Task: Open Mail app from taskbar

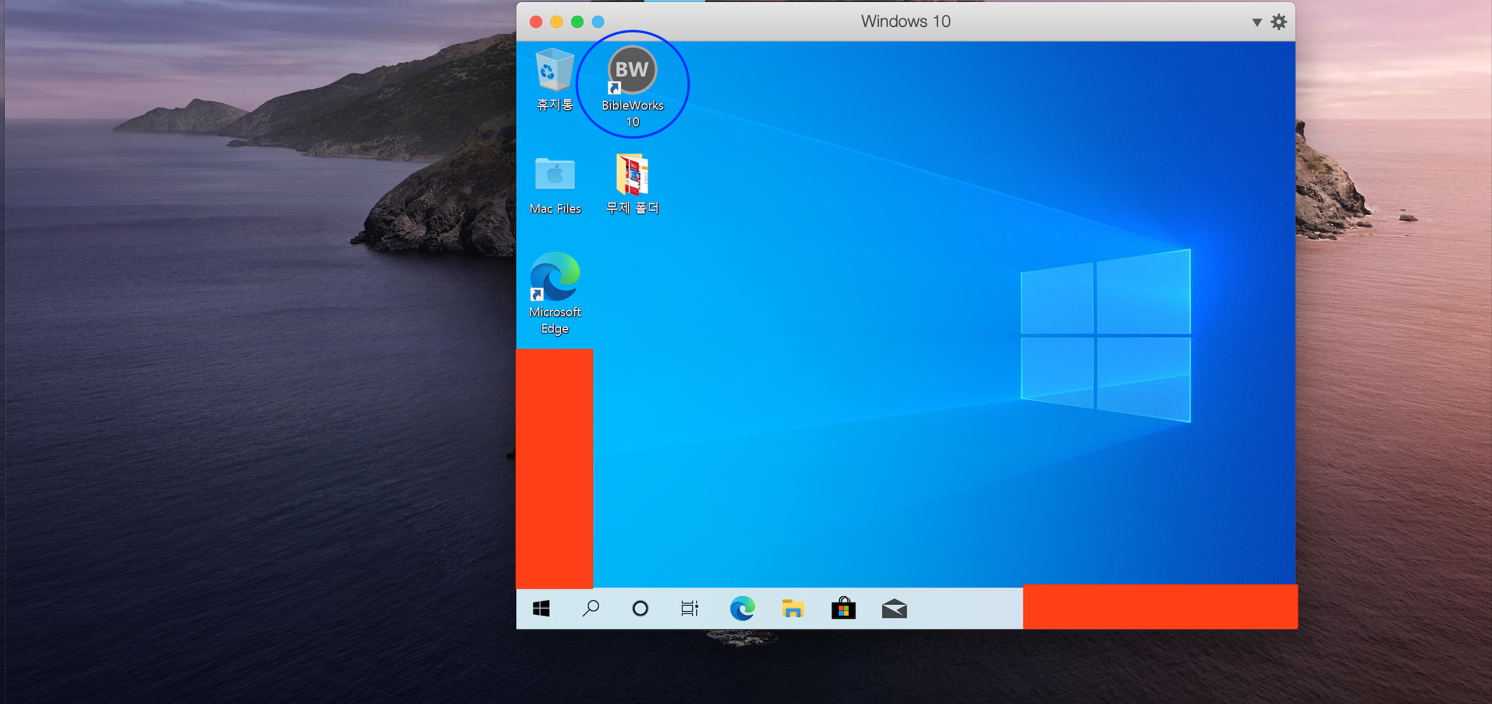Action: 894,608
